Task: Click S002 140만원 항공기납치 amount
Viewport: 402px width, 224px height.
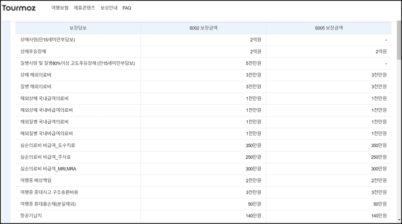Action: (x=253, y=216)
